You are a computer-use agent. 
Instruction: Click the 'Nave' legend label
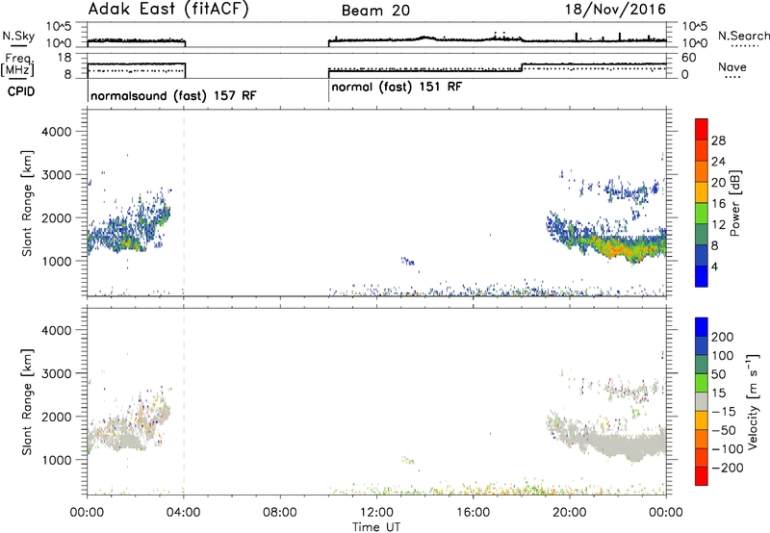tap(732, 67)
